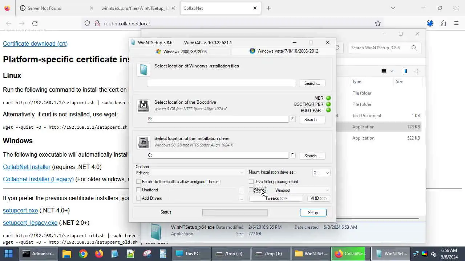
Task: Browse for Unattend file with ellipsis button
Action: tap(241, 190)
